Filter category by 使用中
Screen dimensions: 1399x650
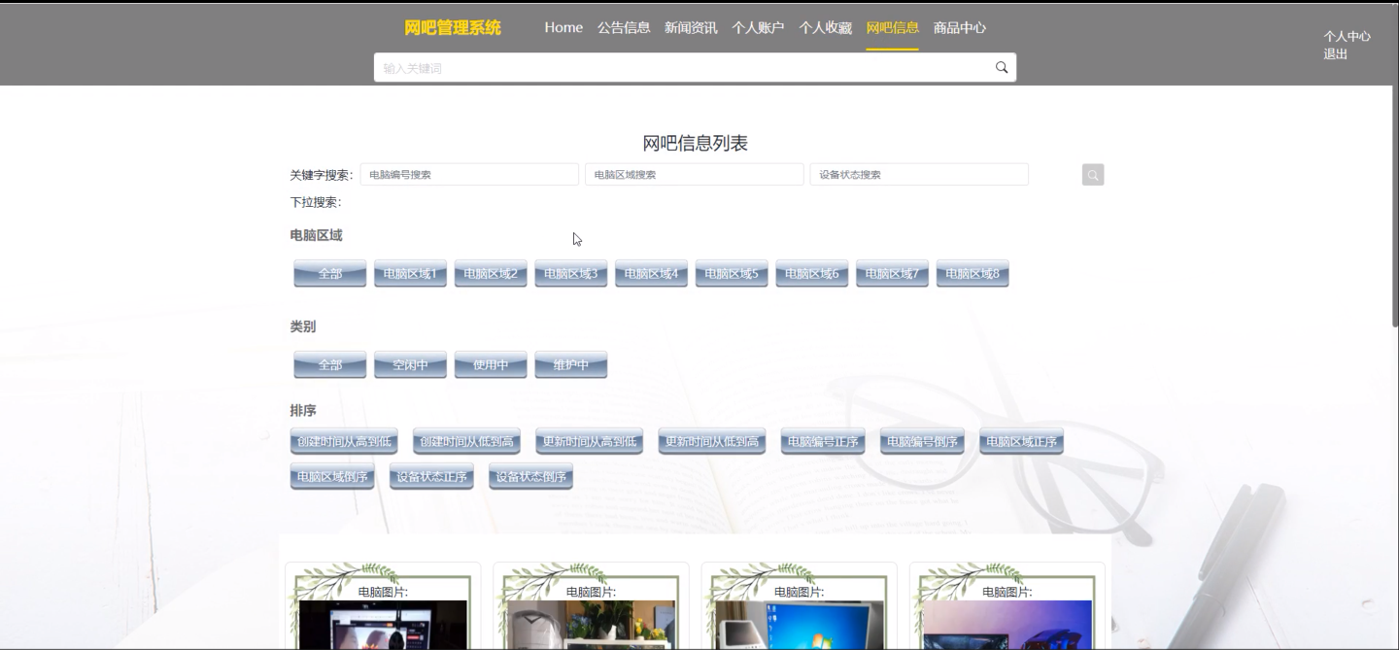tap(491, 365)
